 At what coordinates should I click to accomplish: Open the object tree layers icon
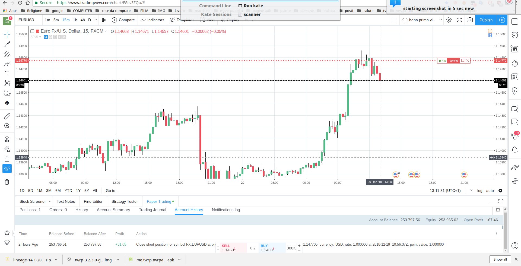[x=7, y=243]
